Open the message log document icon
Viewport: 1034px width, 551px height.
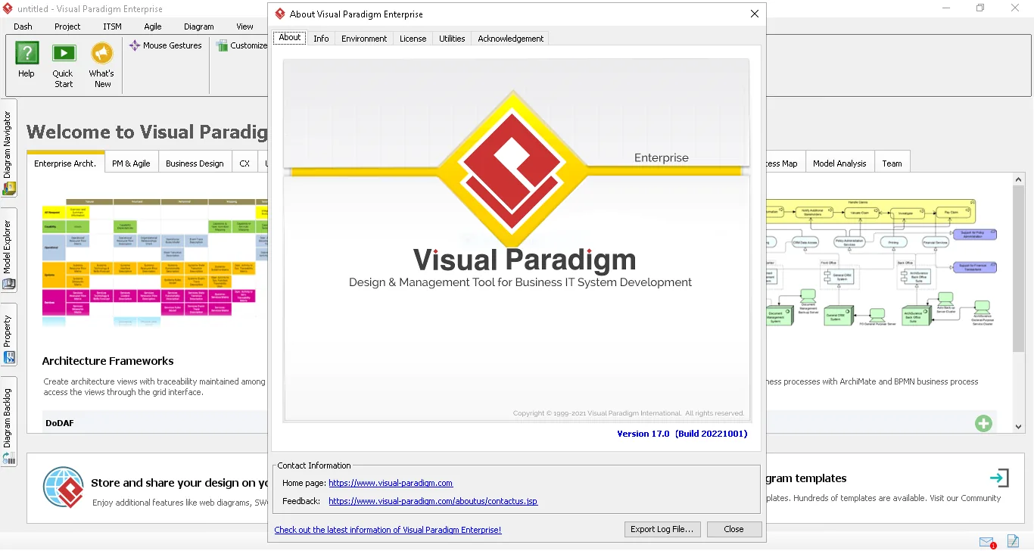click(1013, 542)
